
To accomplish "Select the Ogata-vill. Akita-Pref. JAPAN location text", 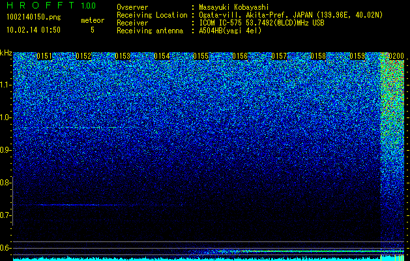I will (291, 15).
